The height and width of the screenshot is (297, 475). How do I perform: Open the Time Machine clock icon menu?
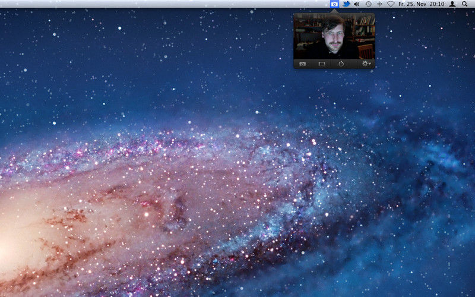pos(368,4)
